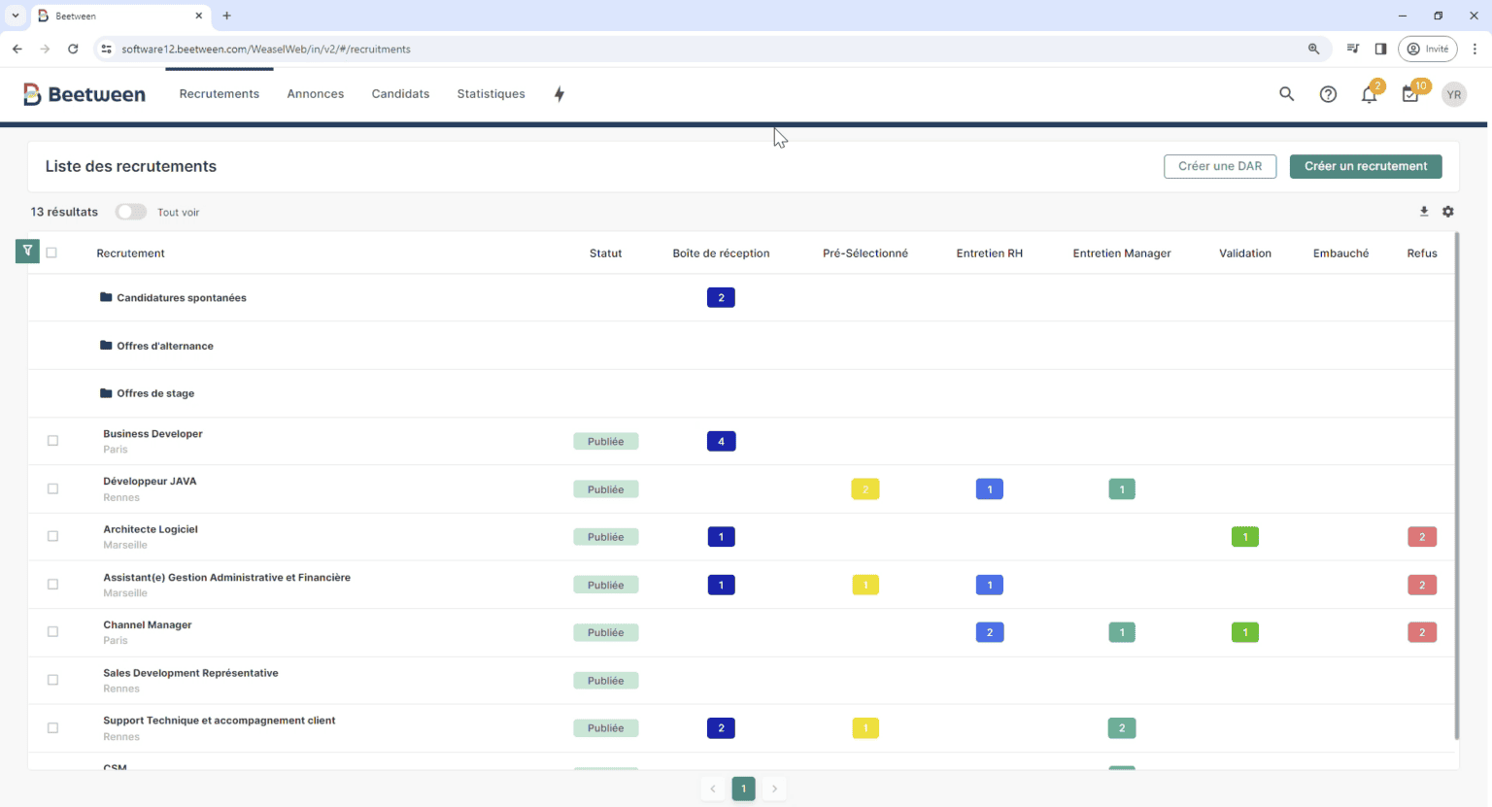The width and height of the screenshot is (1492, 807).
Task: Open the notifications bell icon
Action: [1370, 94]
